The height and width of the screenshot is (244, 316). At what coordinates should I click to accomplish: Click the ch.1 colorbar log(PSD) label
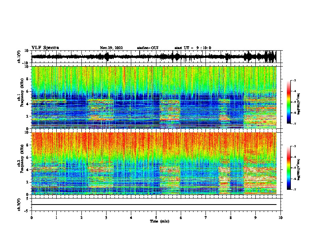[299, 104]
